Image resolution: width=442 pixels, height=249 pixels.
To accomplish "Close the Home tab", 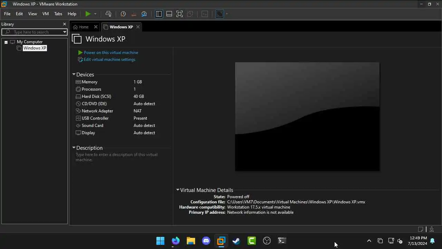I will pos(96,27).
